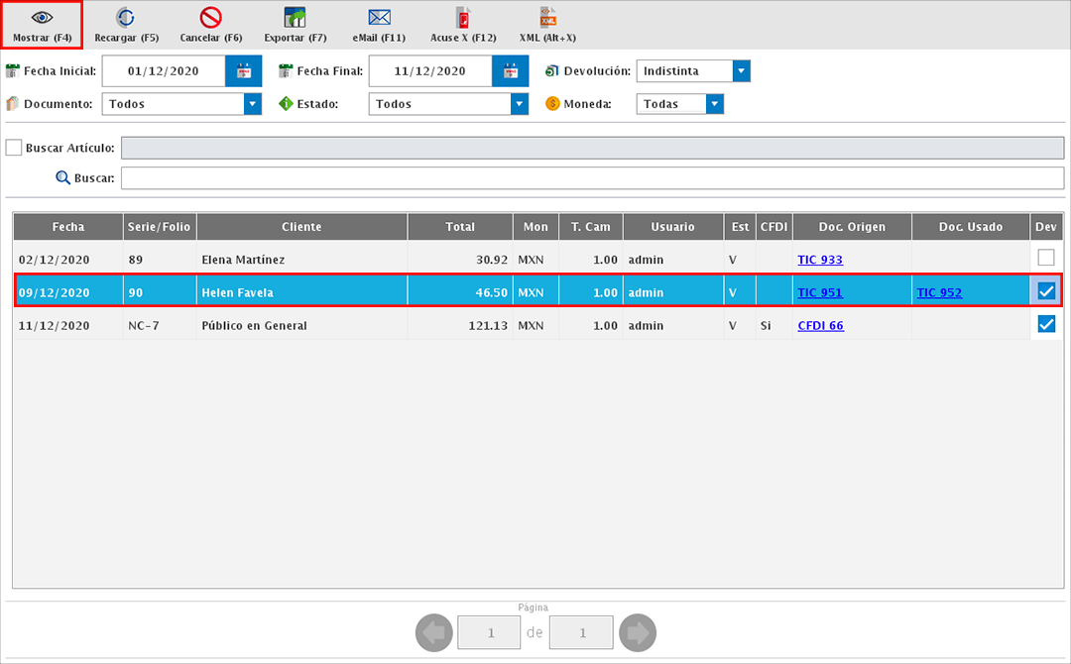Click the Mostrar (F4) eye icon
1071x664 pixels.
[42, 18]
